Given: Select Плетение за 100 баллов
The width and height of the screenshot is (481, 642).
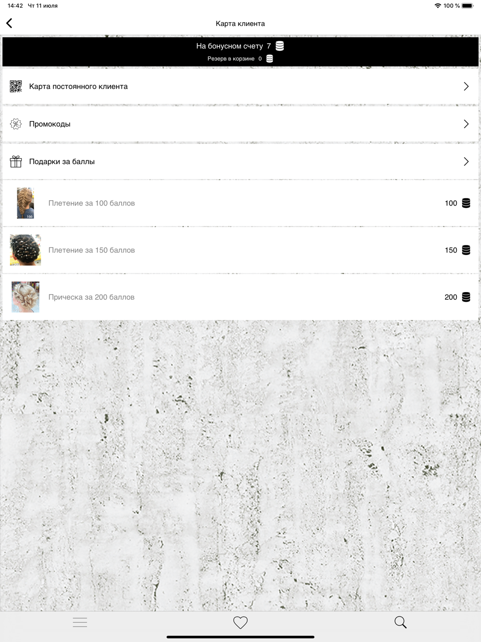Looking at the screenshot, I should point(240,203).
